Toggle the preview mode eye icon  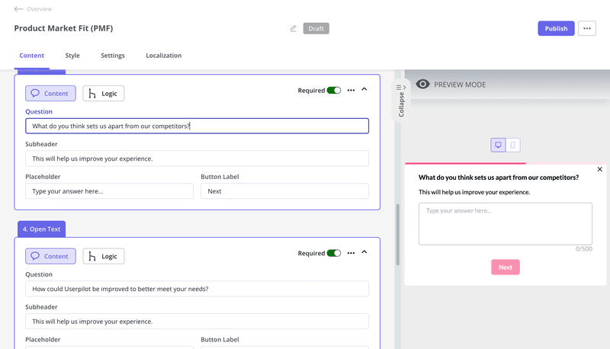pos(422,85)
